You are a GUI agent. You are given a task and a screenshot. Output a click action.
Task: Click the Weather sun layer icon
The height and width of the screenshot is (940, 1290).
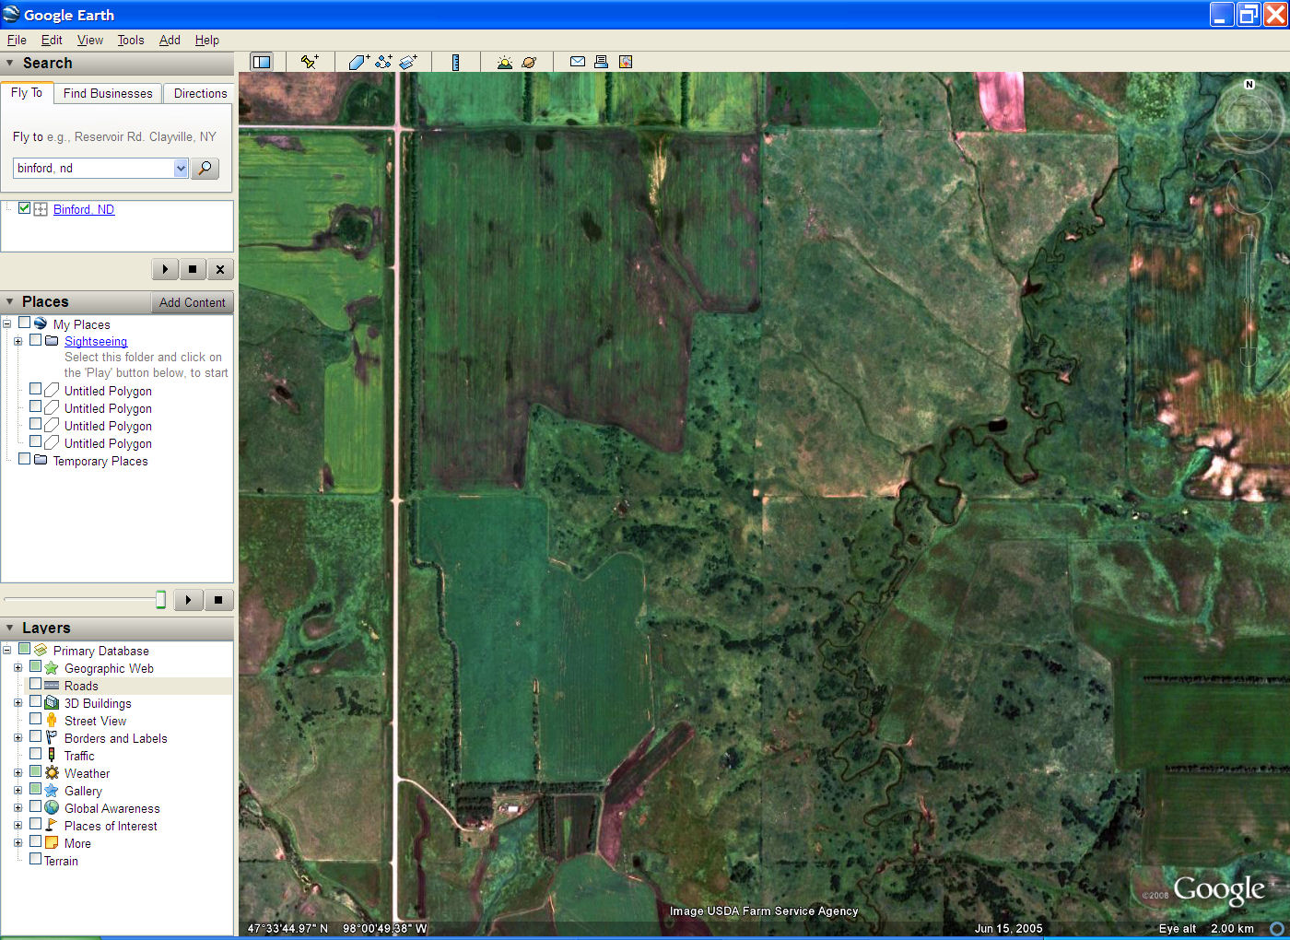point(52,773)
